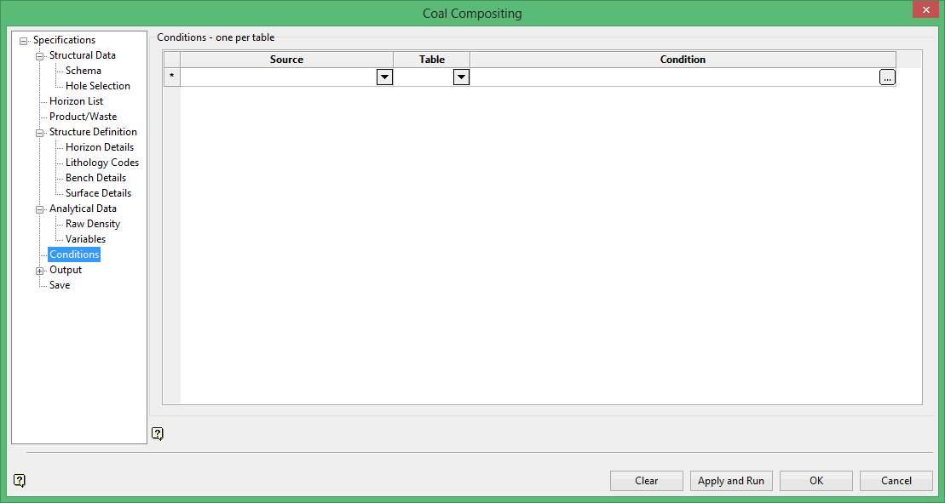This screenshot has width=945, height=503.
Task: Go to the Raw Density section
Action: (93, 224)
